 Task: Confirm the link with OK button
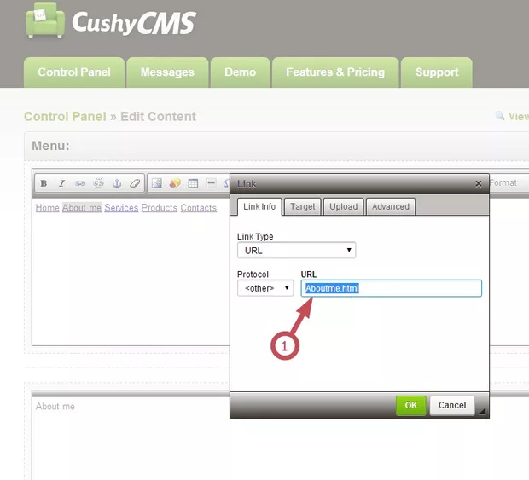tap(410, 405)
